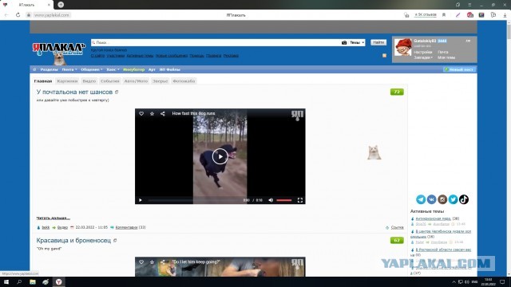This screenshot has width=511, height=287.
Task: Click the icon beside 'У почтальона нет шансов' title
Action: (117, 92)
